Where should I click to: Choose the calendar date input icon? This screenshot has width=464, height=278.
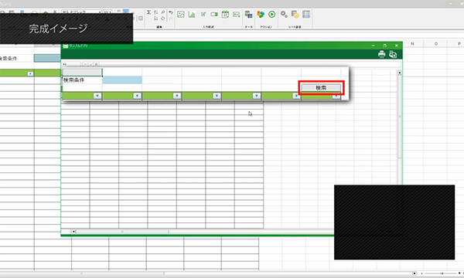click(225, 14)
